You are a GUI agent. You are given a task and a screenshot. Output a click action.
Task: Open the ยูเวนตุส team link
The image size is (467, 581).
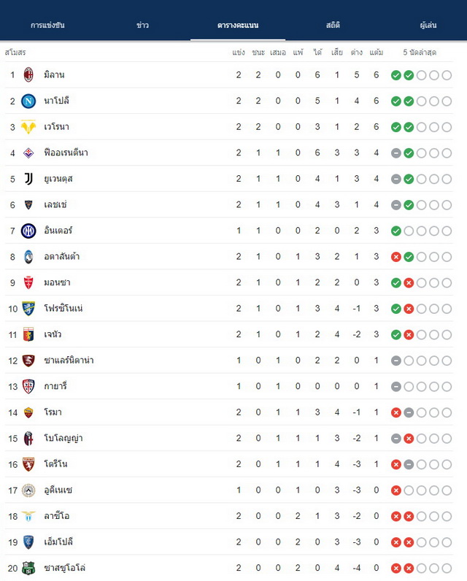(x=58, y=179)
